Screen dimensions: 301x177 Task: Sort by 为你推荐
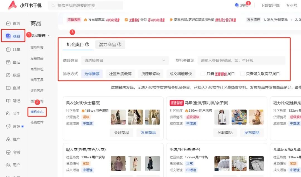(92, 74)
